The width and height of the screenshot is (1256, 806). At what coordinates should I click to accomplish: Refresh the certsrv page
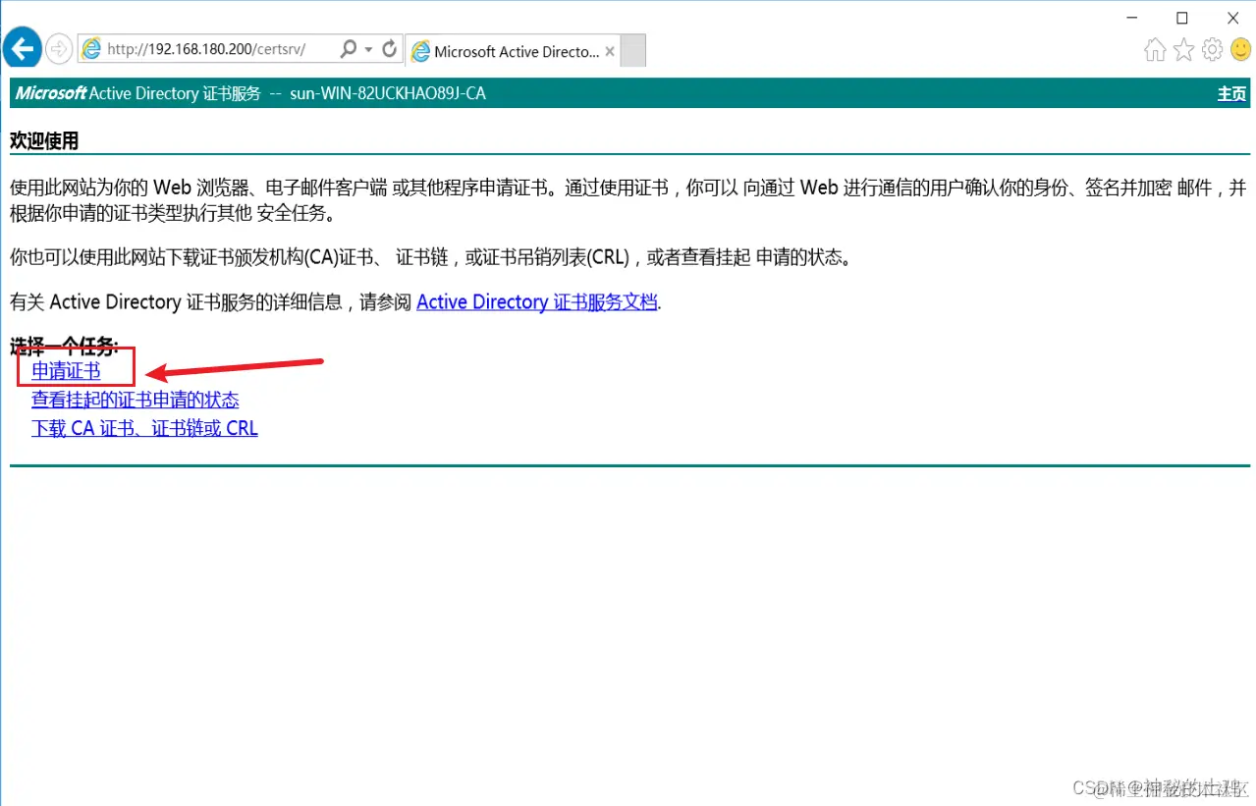[390, 48]
